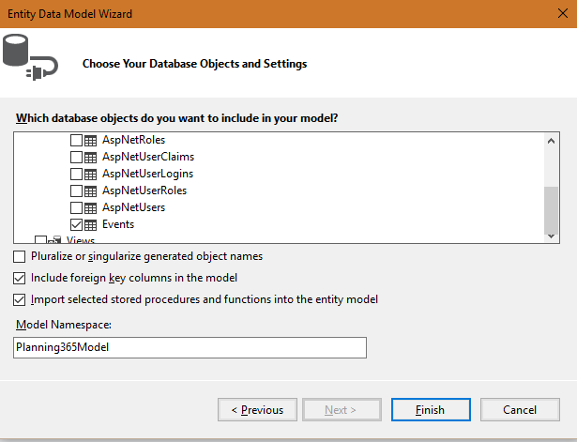Check the AspNetRoles table checkbox
577x442 pixels.
pyautogui.click(x=76, y=140)
